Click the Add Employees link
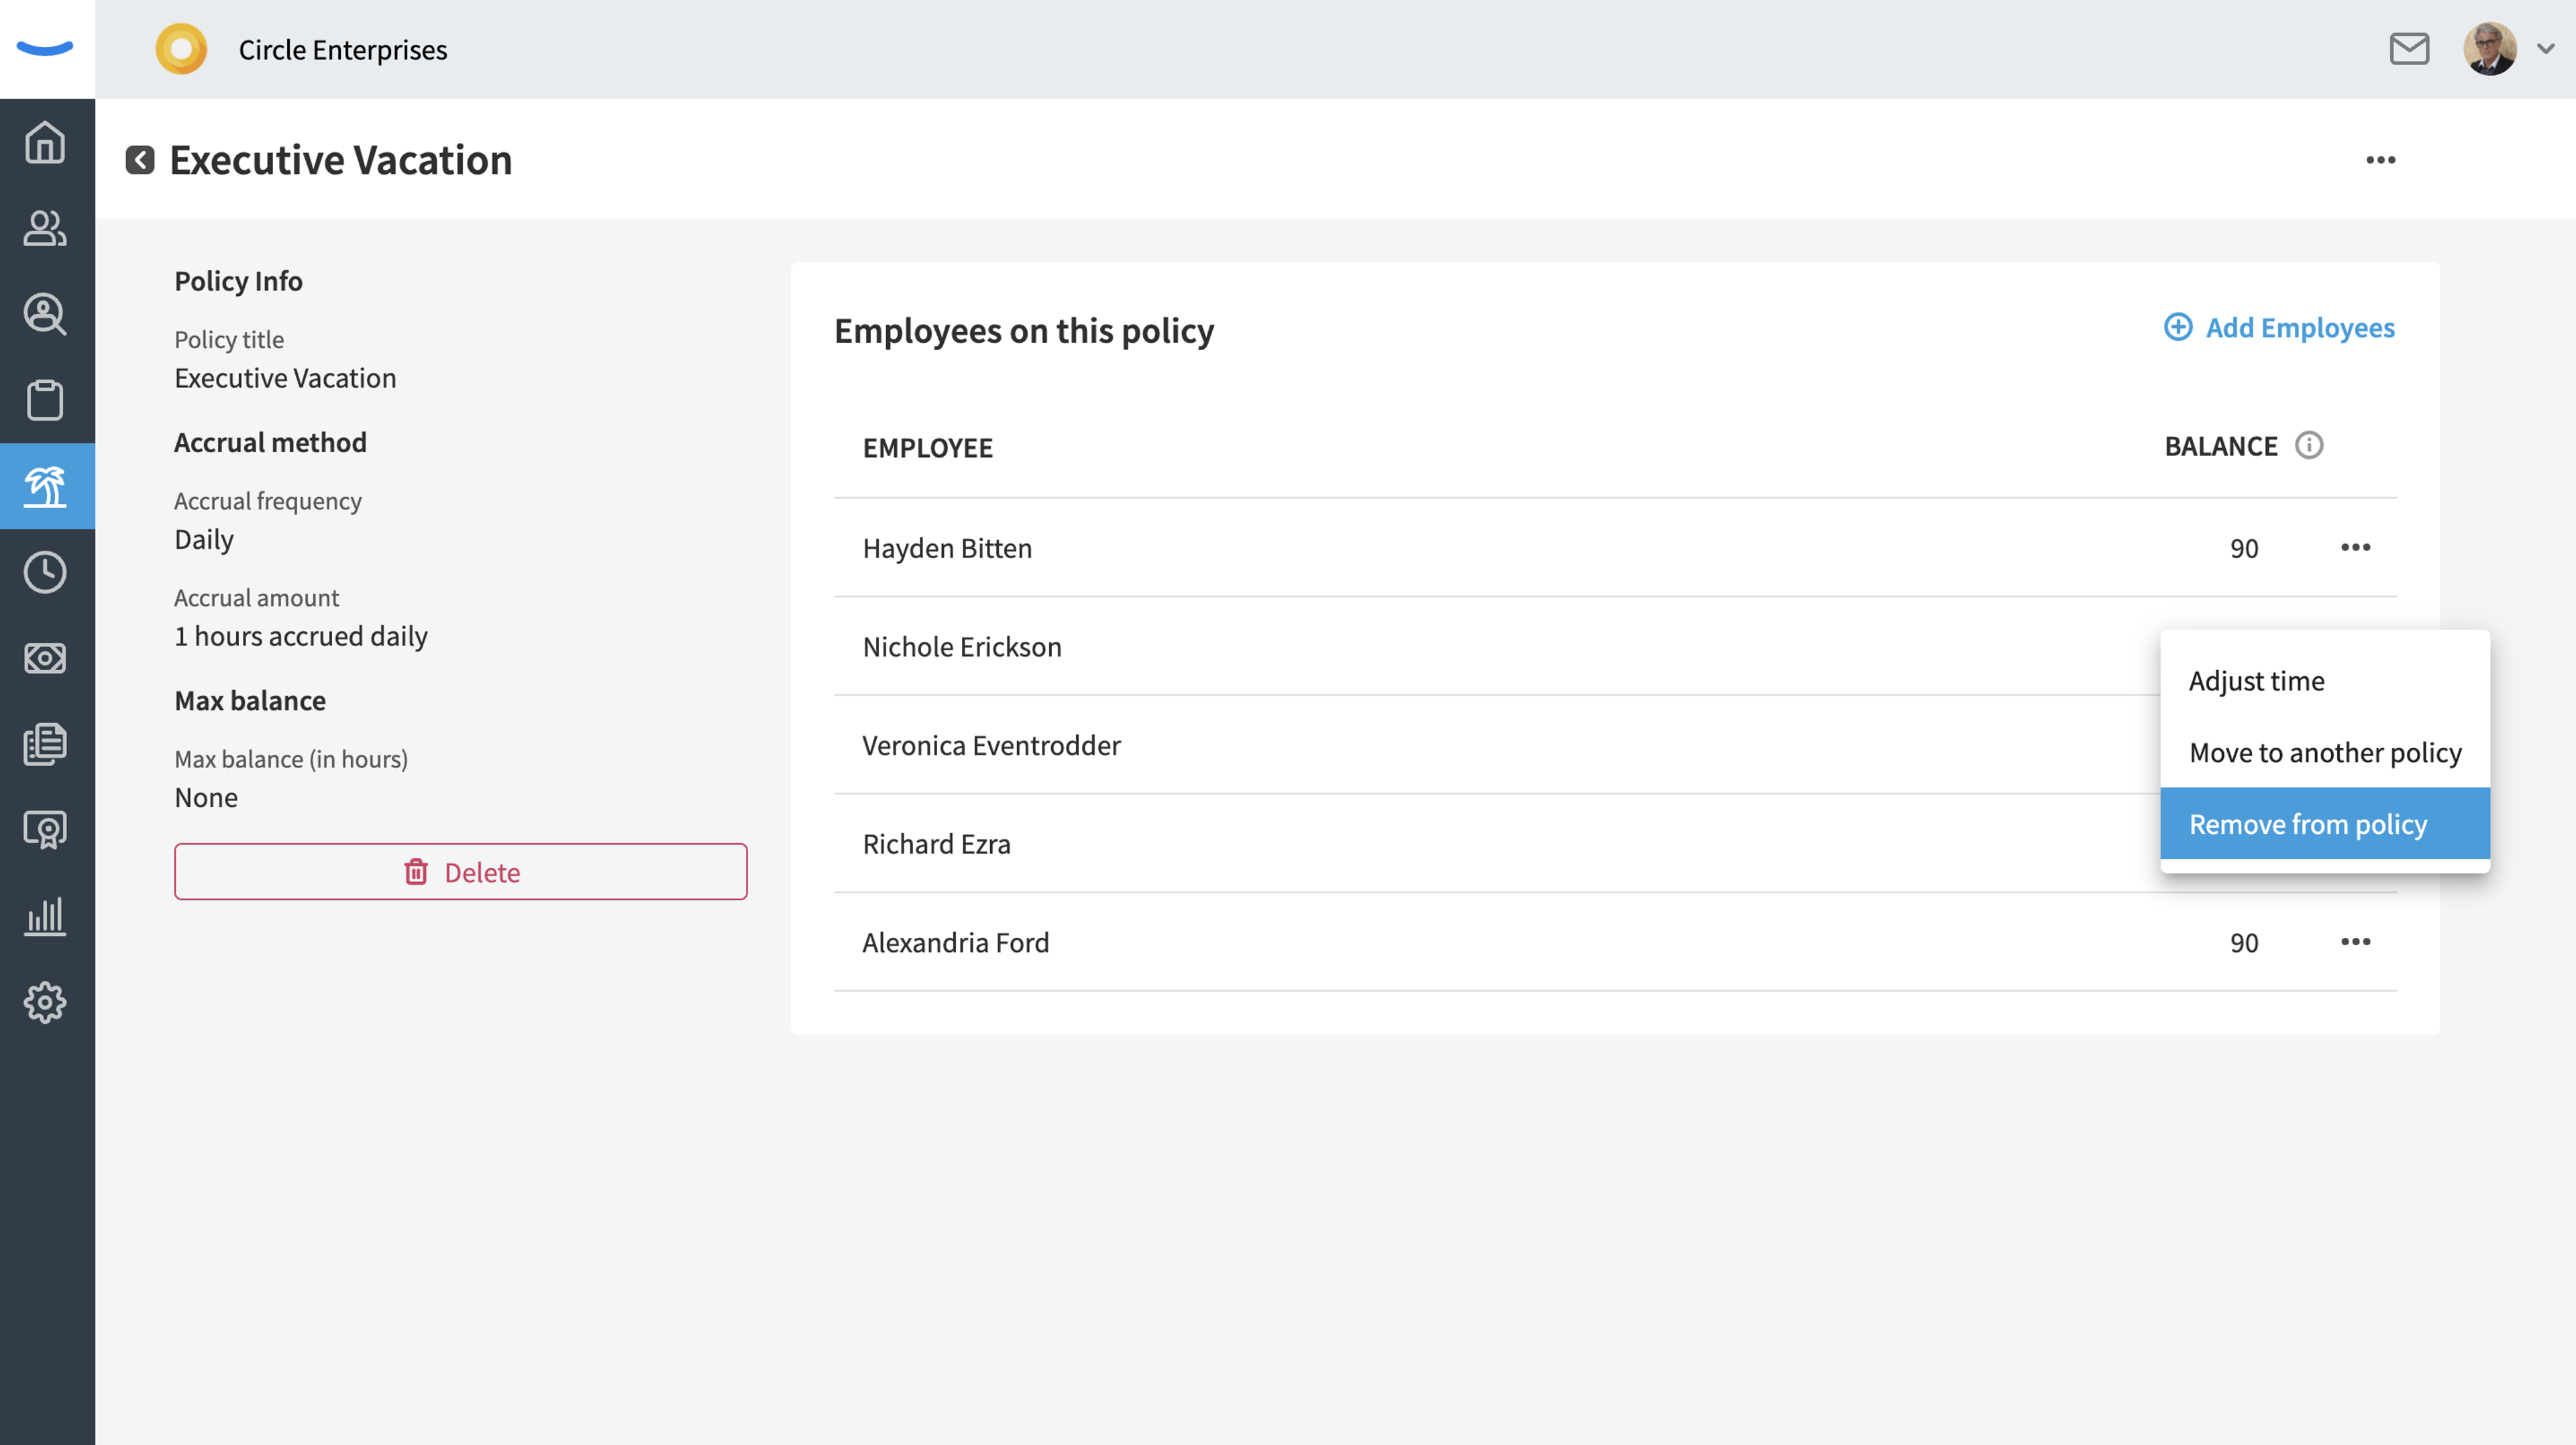Image resolution: width=2576 pixels, height=1445 pixels. pos(2279,328)
